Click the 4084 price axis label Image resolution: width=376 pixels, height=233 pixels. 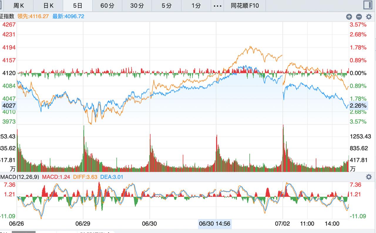coord(9,86)
